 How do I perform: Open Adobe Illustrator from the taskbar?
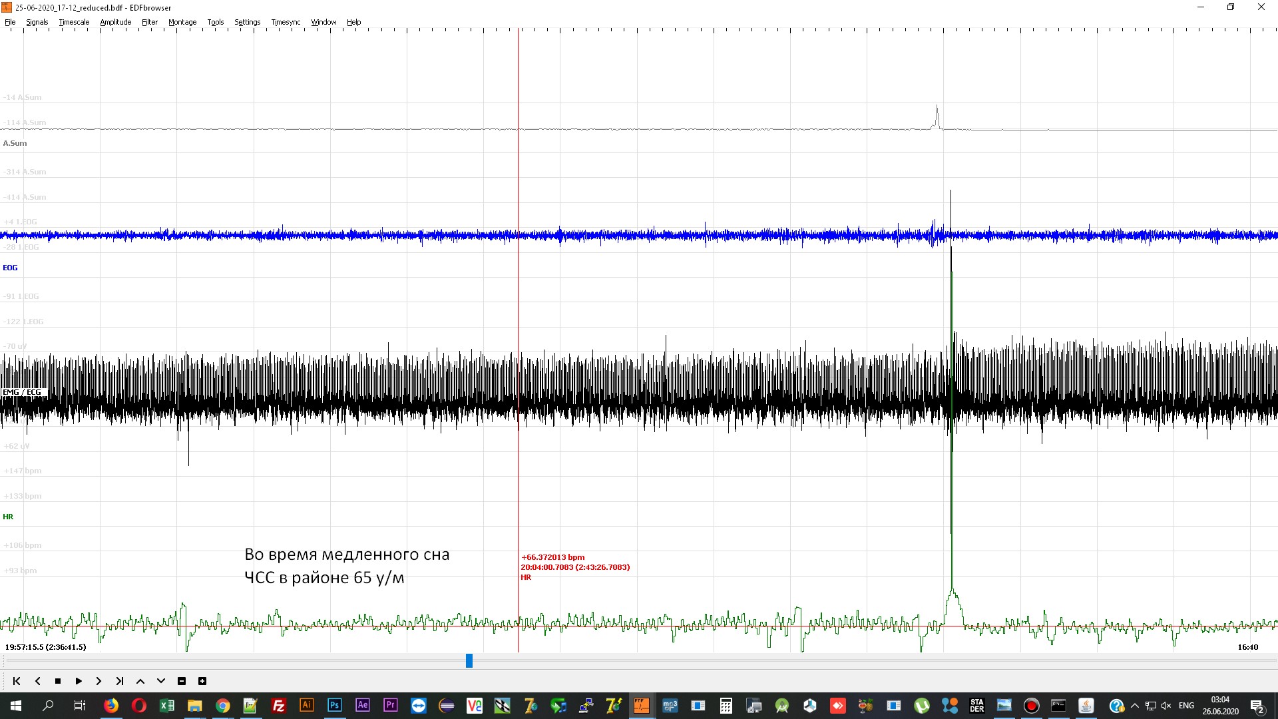pyautogui.click(x=307, y=706)
